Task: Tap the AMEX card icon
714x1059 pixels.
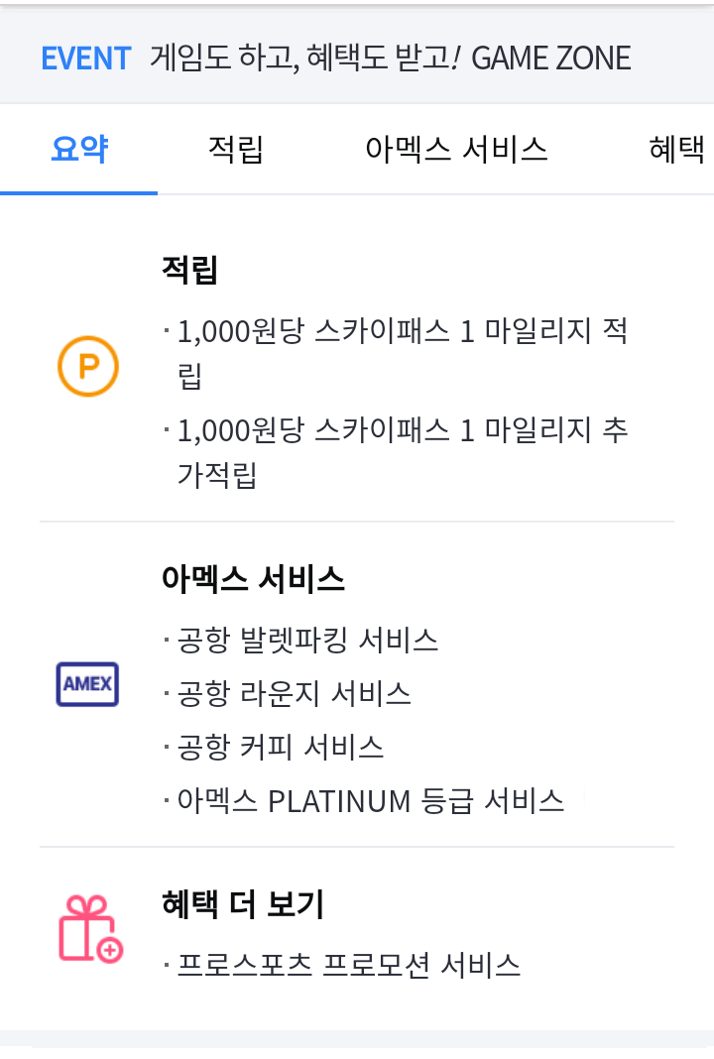Action: 87,684
